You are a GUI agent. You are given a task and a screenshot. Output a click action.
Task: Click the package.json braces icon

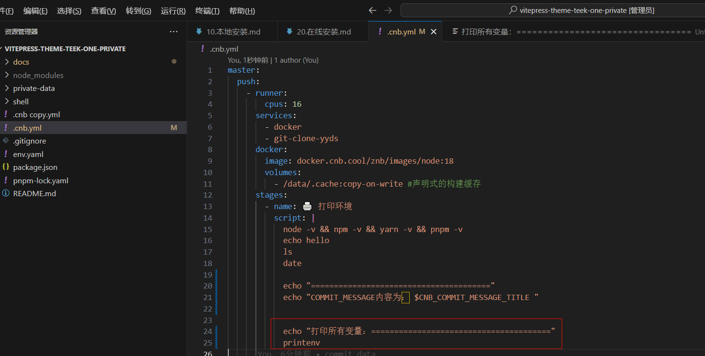[6, 167]
